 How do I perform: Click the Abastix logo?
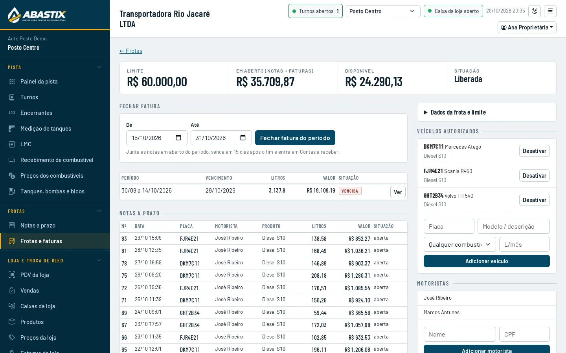point(37,15)
